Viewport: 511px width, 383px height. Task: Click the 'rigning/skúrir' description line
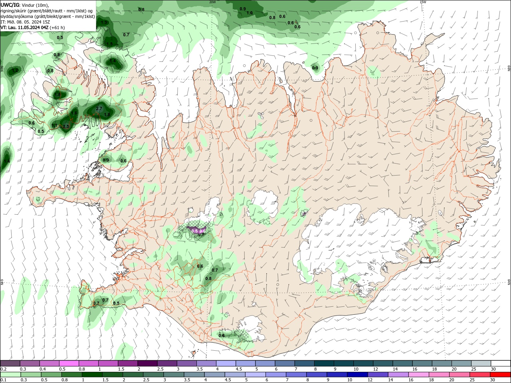coord(47,11)
